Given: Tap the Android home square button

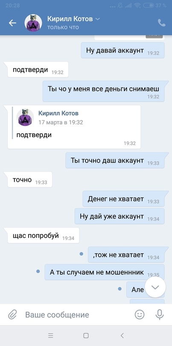Looking at the screenshot, I should click(x=86, y=336).
